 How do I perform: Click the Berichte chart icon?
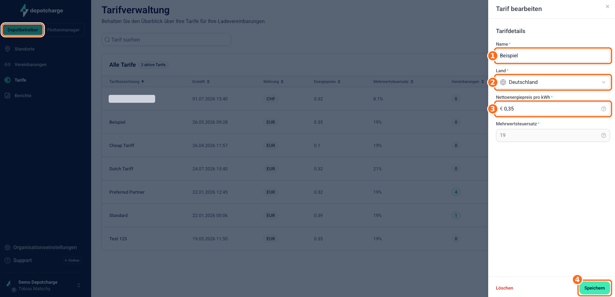point(7,96)
